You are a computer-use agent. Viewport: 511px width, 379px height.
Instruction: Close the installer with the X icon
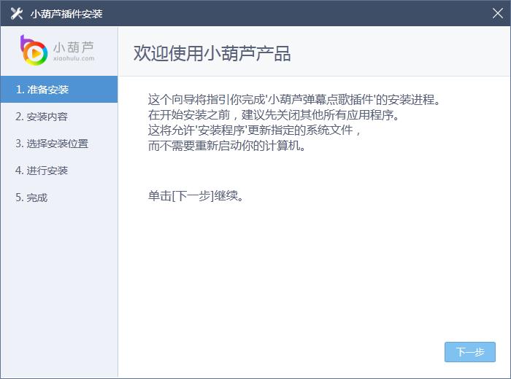[x=498, y=13]
